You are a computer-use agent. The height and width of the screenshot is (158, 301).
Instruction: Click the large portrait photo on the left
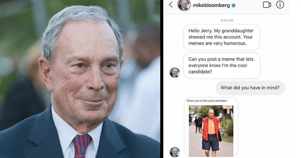pos(80,79)
